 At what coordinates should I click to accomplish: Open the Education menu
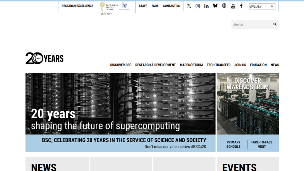(258, 65)
